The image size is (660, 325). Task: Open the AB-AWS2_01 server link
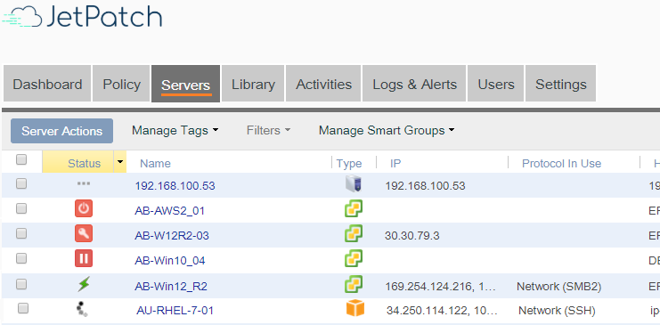tap(169, 210)
